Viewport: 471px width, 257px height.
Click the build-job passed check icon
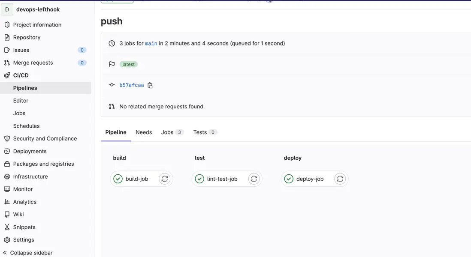click(118, 179)
